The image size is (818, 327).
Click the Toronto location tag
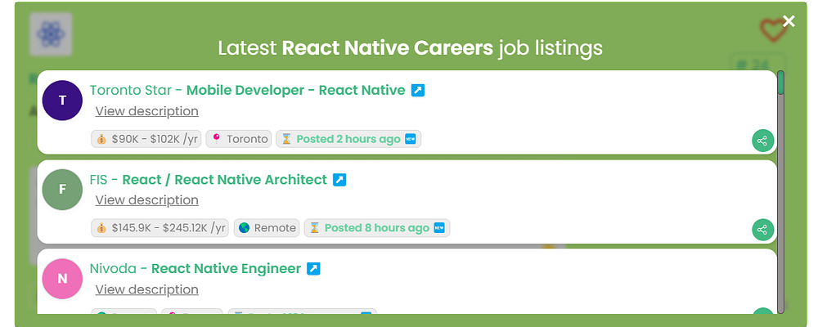239,139
